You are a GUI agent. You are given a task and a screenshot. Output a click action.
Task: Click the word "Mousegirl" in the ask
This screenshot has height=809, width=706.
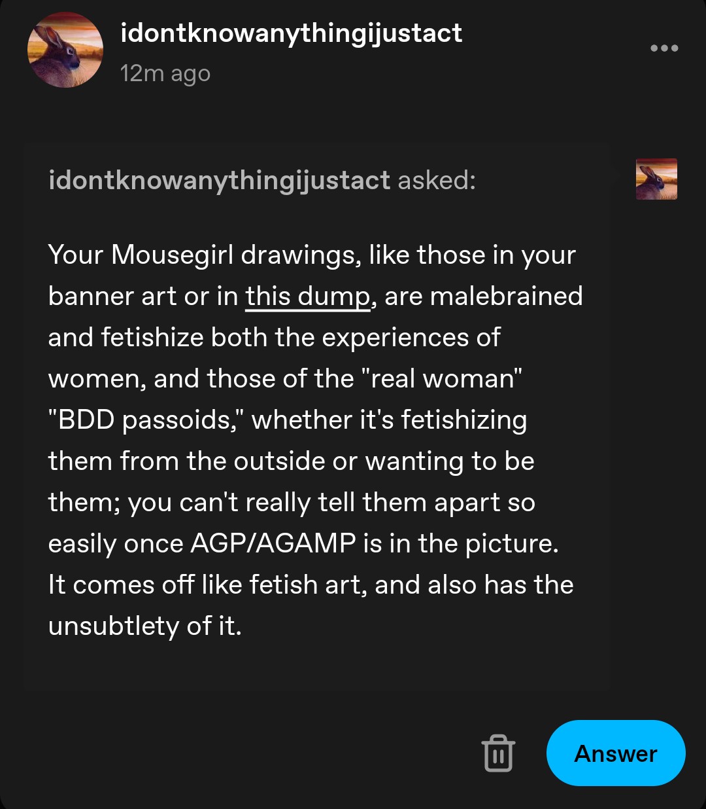click(x=172, y=255)
